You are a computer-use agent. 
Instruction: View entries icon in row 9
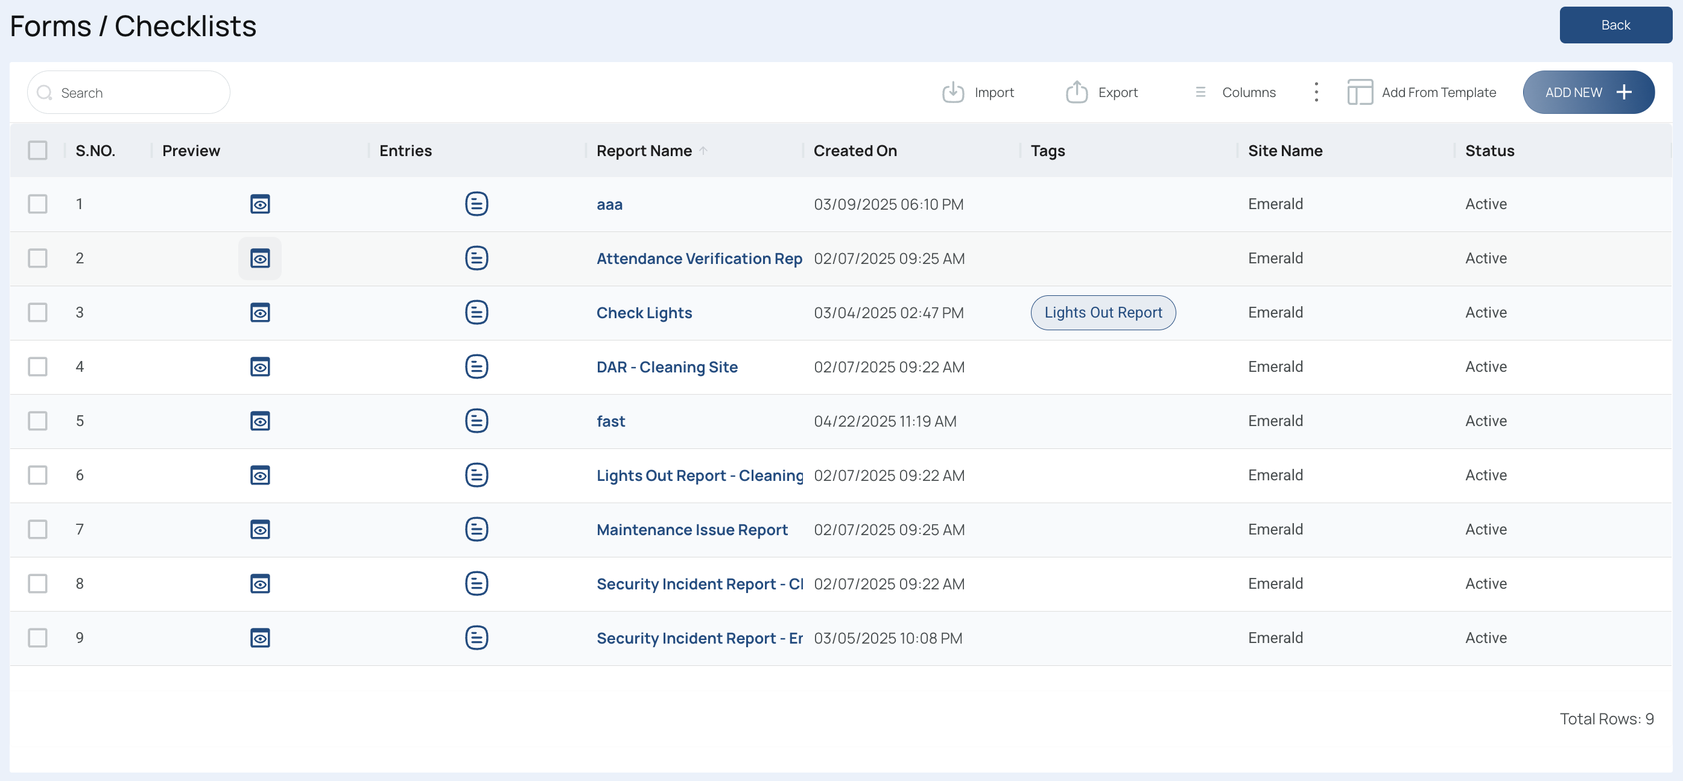(x=477, y=637)
